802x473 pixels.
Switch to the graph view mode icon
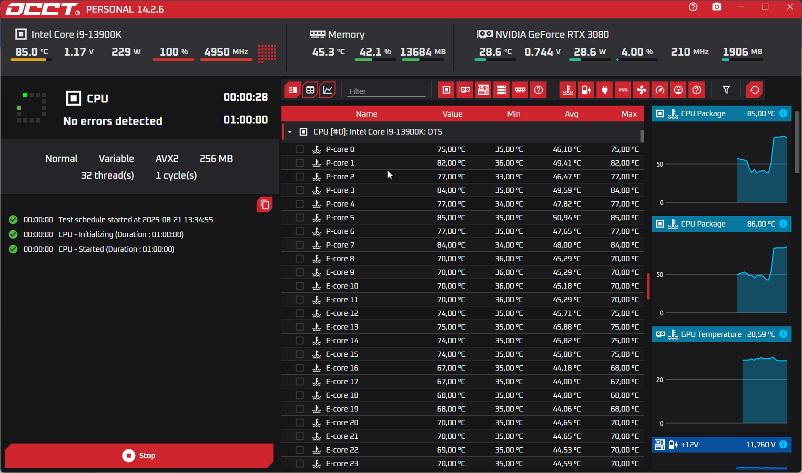[328, 90]
